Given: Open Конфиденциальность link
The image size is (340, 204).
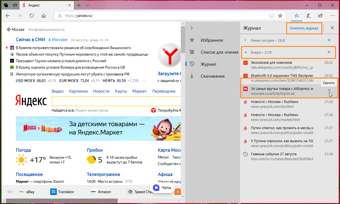Looking at the screenshot, I should pyautogui.click(x=46, y=29).
